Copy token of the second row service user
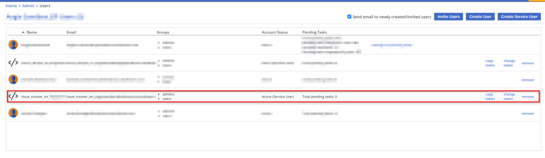 pyautogui.click(x=490, y=63)
